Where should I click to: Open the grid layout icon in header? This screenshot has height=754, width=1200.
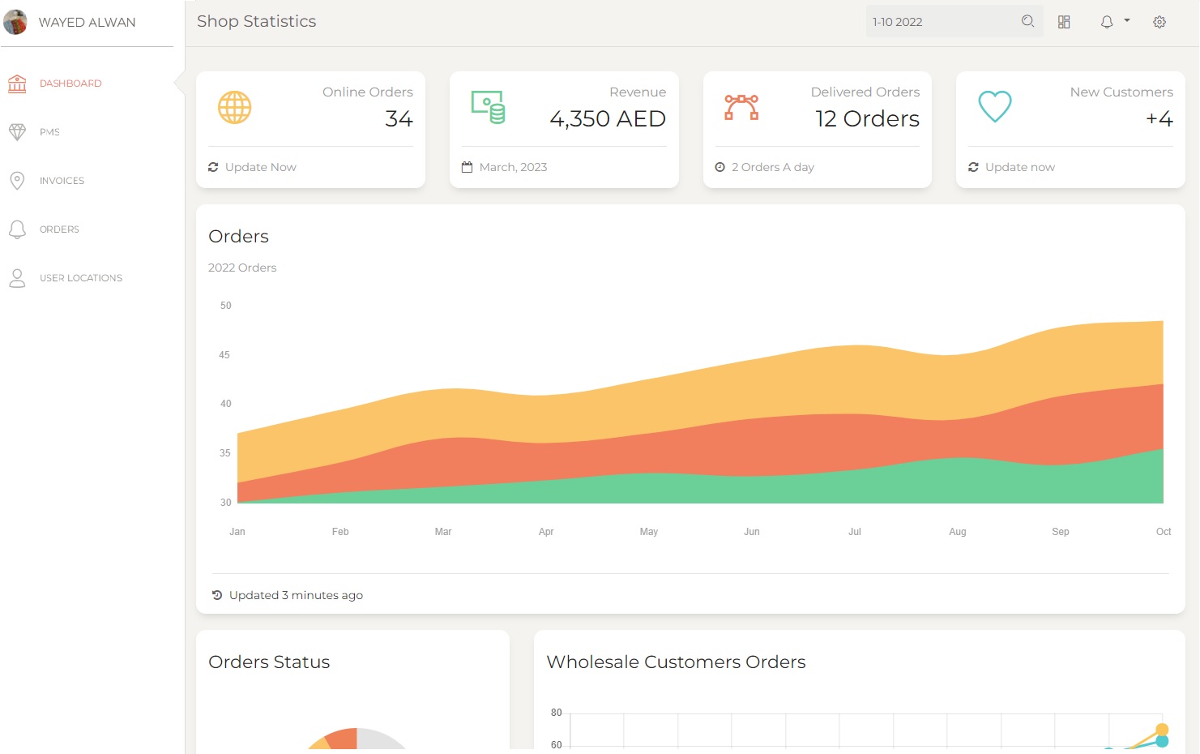1064,22
